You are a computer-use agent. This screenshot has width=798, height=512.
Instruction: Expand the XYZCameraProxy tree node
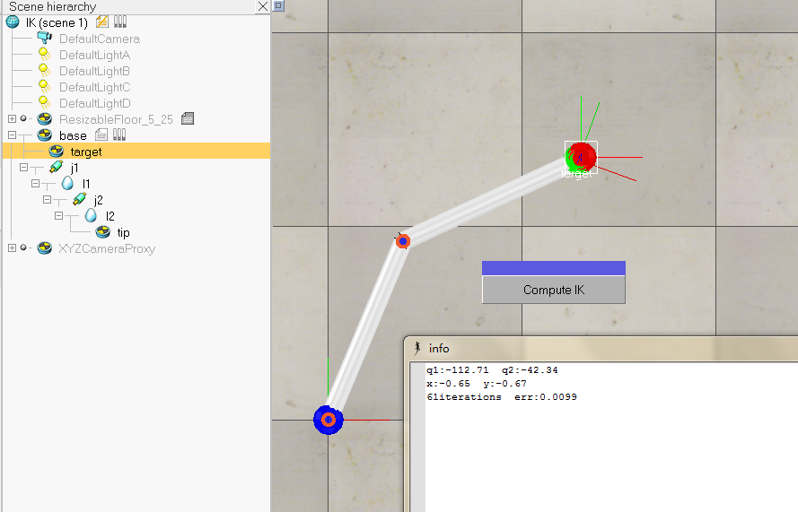[12, 247]
